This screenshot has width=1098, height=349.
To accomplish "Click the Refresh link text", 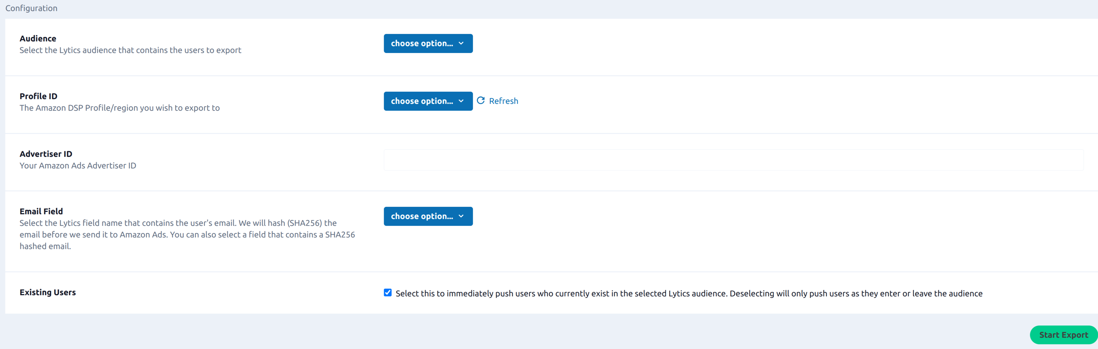I will [503, 101].
